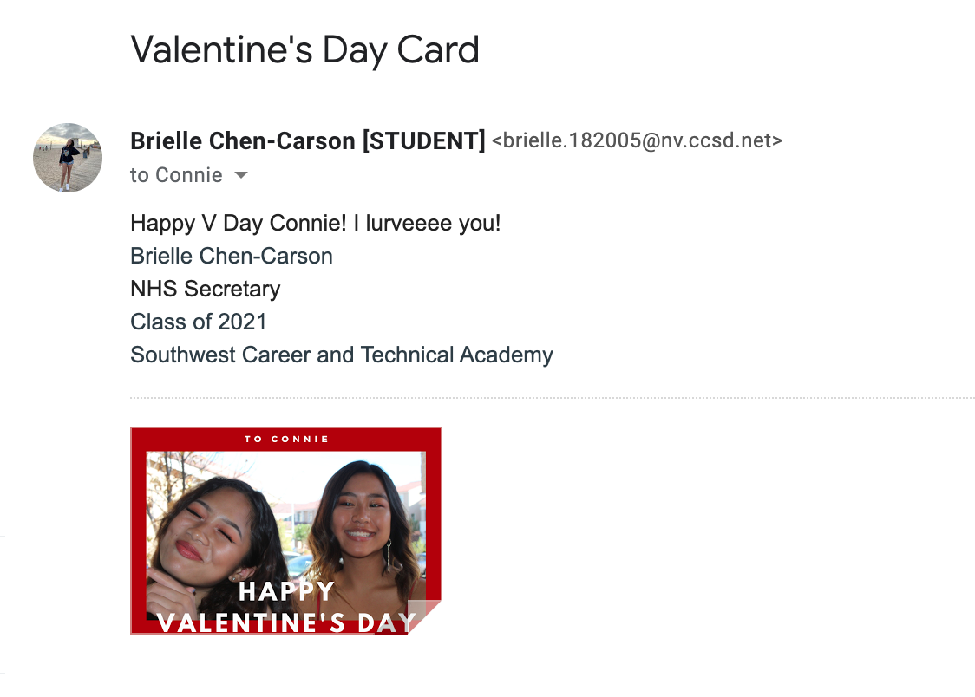Click signature line 'Brielle Chen-Carson' in body
This screenshot has width=975, height=697.
coord(232,256)
